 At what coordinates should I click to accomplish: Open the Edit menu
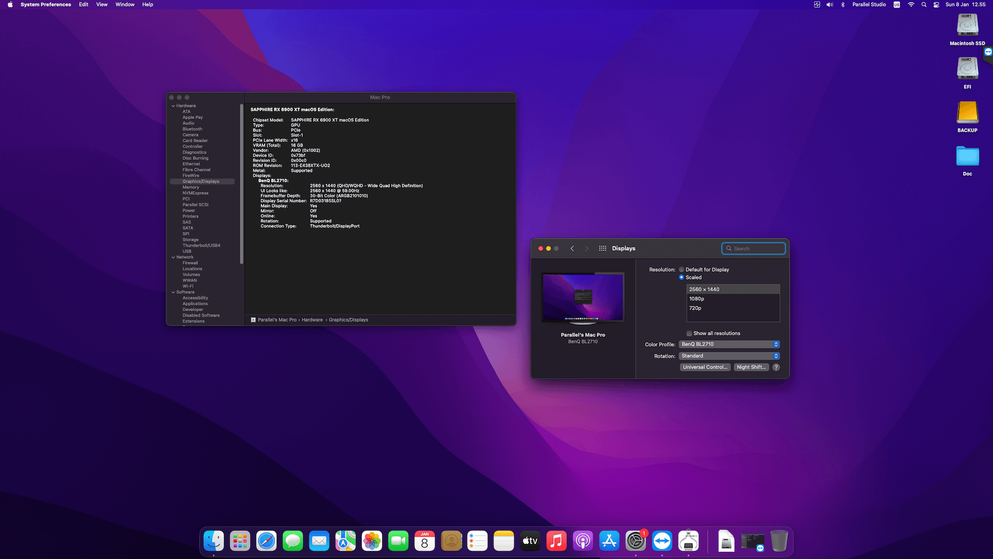[83, 5]
